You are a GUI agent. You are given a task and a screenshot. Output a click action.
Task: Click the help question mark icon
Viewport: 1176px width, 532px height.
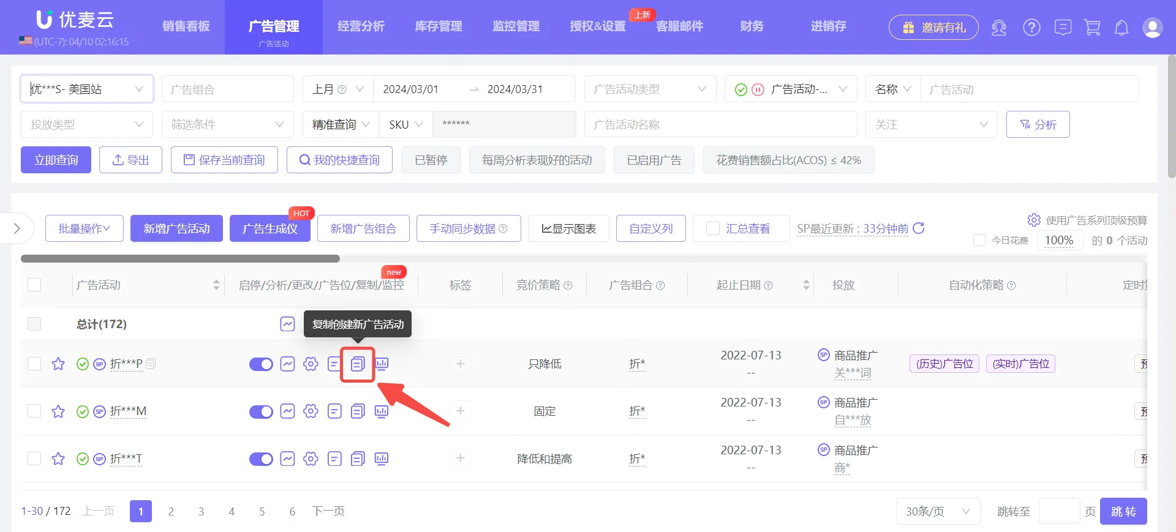click(1031, 28)
